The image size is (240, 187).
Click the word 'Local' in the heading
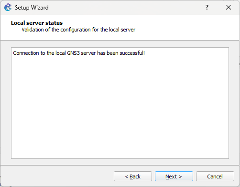(18, 23)
